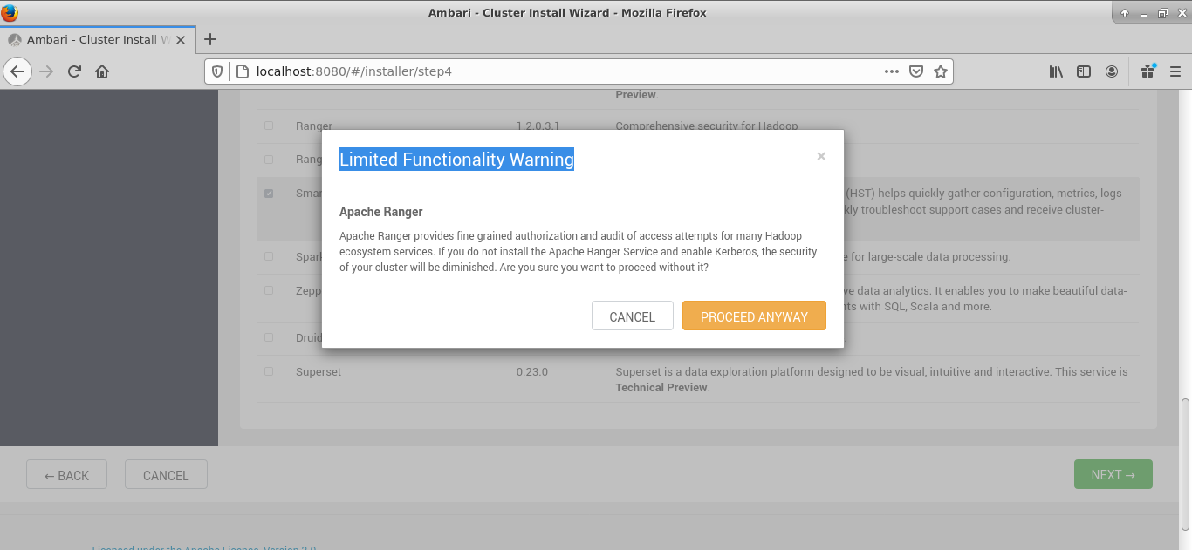Viewport: 1192px width, 550px height.
Task: Enable the Ranger service checkbox
Action: pos(269,126)
